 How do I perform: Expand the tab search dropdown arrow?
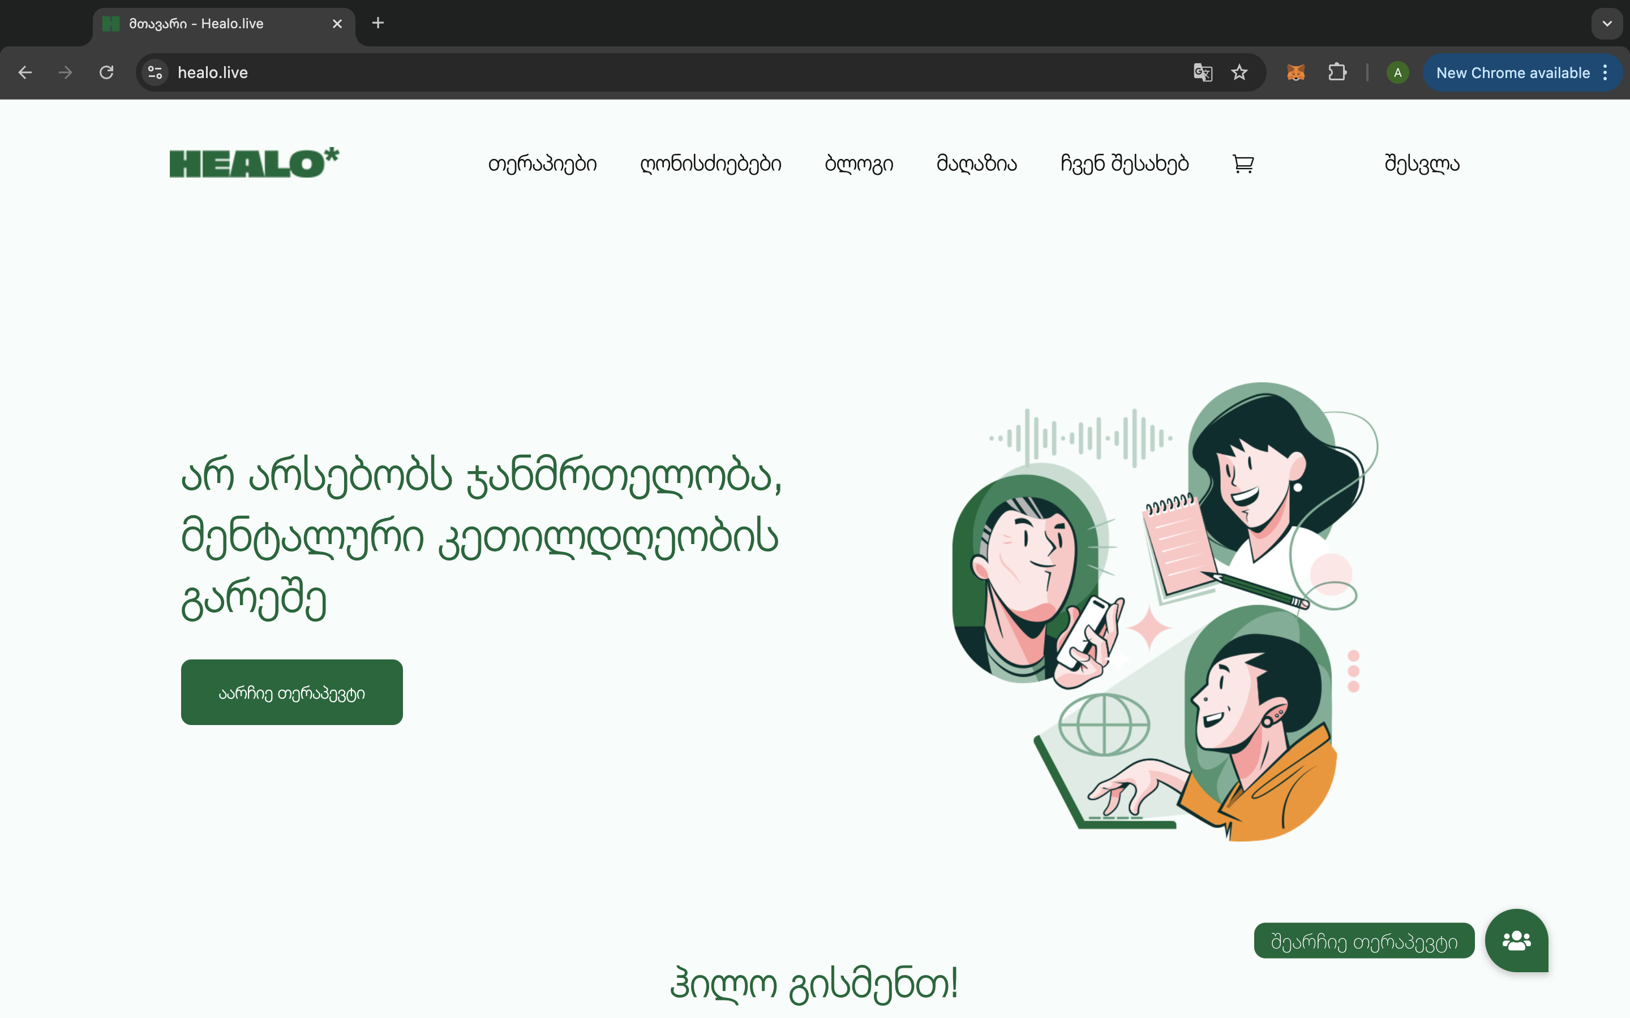[x=1607, y=24]
